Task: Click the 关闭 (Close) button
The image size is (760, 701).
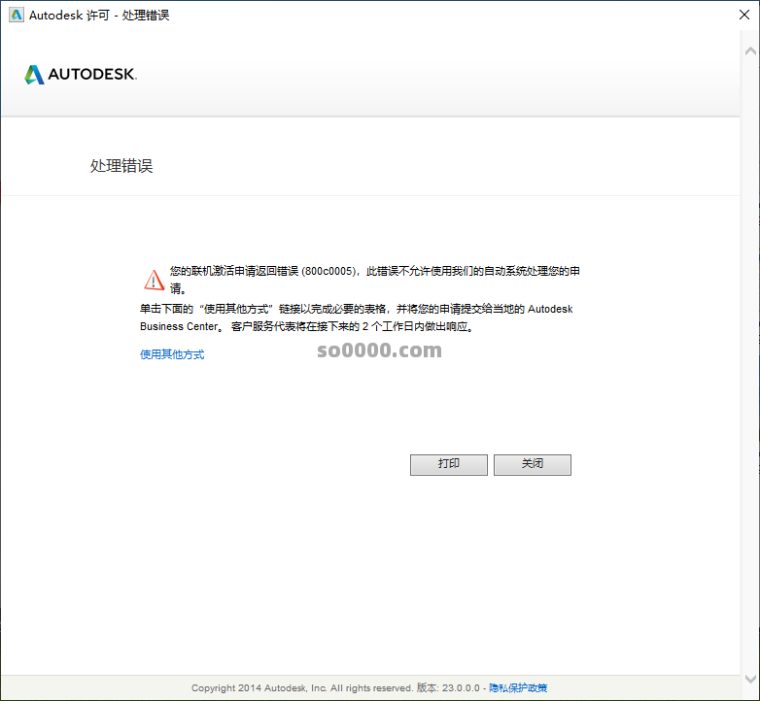Action: 532,464
